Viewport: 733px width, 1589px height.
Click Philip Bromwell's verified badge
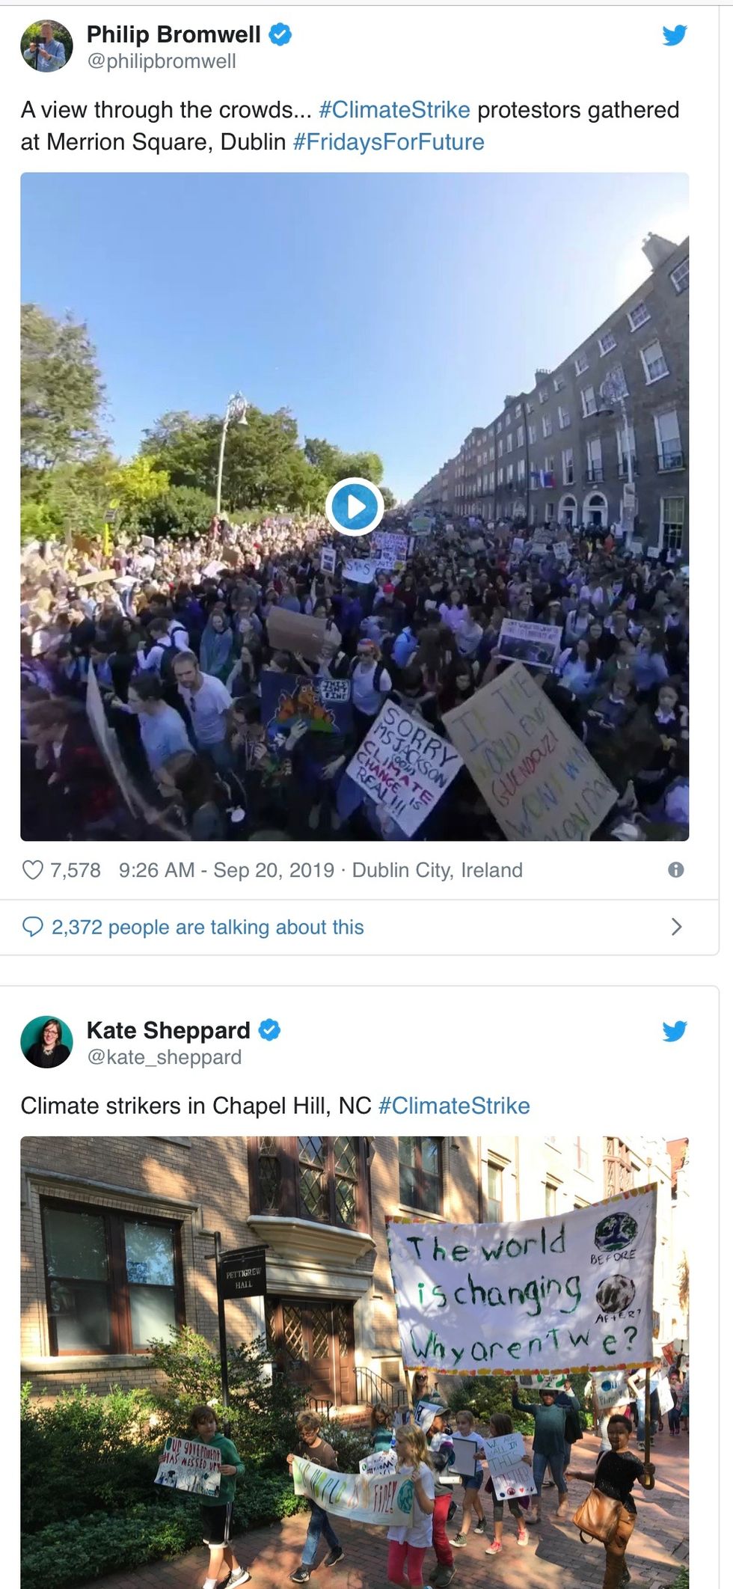(x=280, y=34)
